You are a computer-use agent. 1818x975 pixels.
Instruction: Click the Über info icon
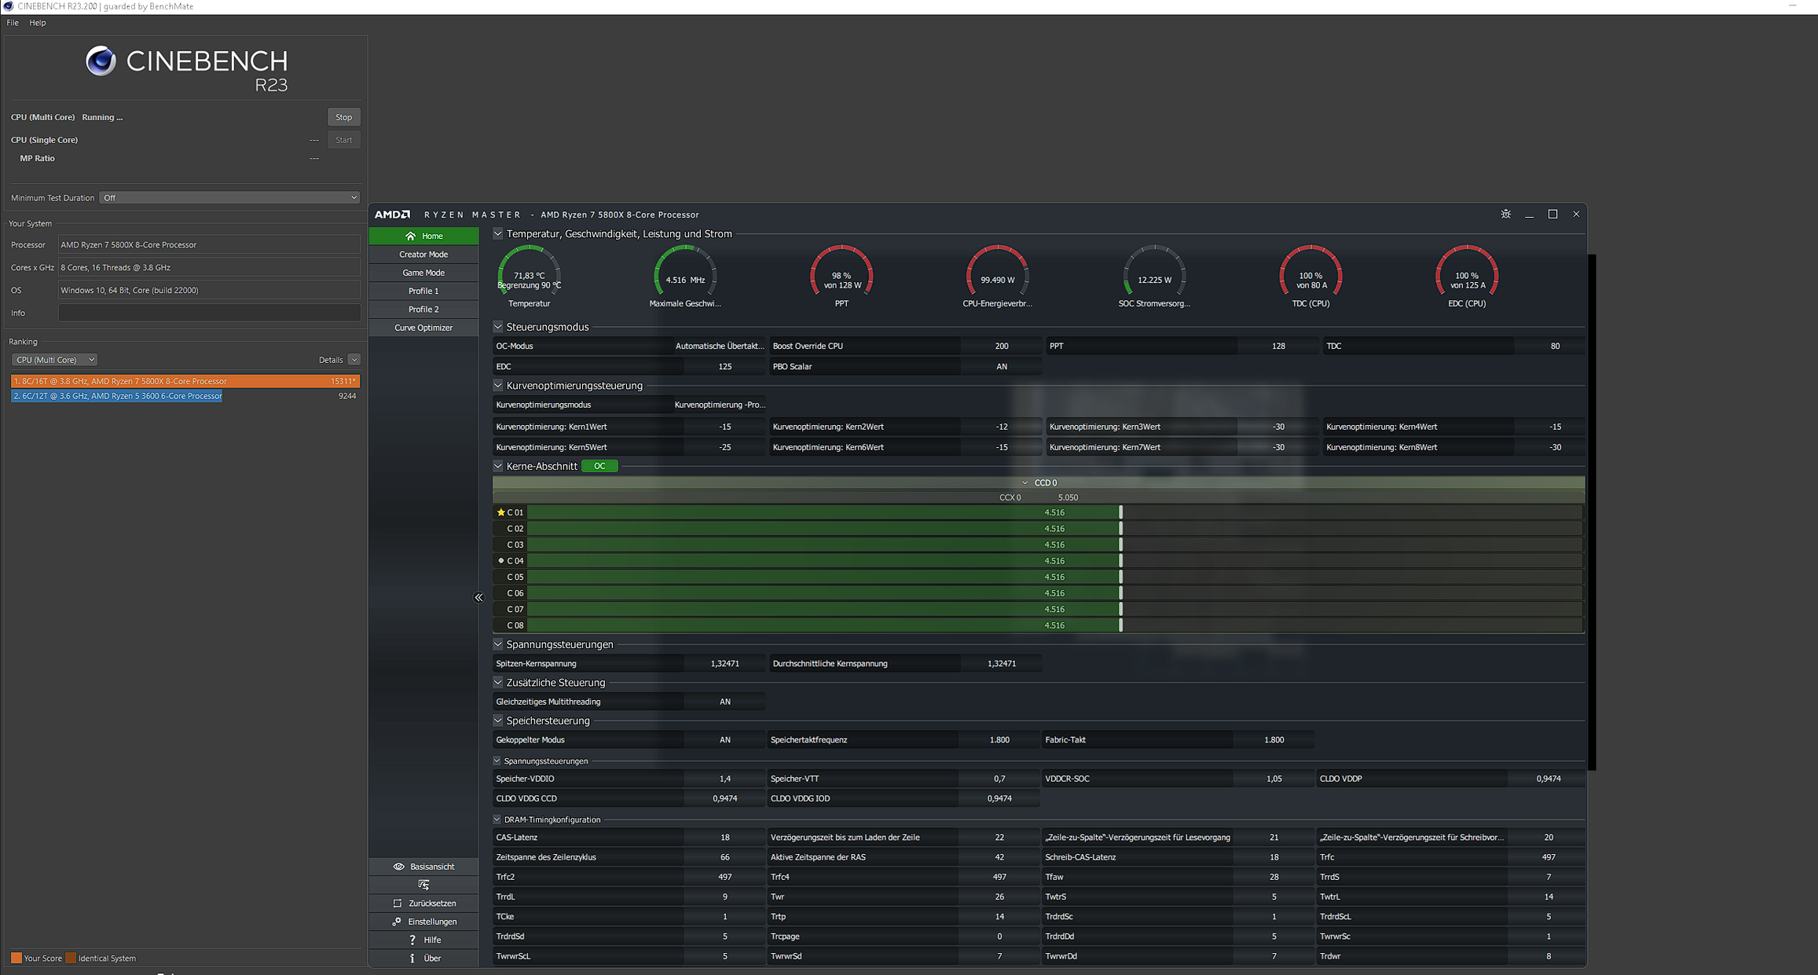412,958
